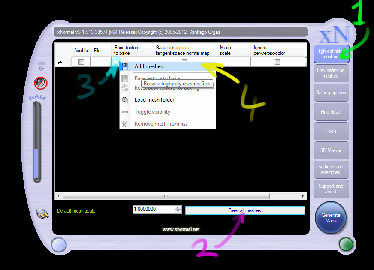Click the scrollbar left arrow under the grid
The image size is (374, 270).
(x=59, y=196)
